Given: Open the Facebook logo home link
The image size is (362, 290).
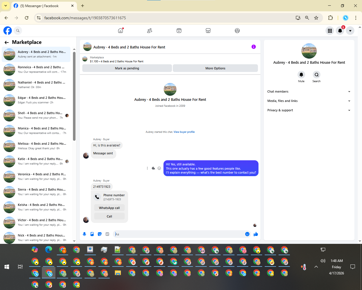Looking at the screenshot, I should coord(8,31).
